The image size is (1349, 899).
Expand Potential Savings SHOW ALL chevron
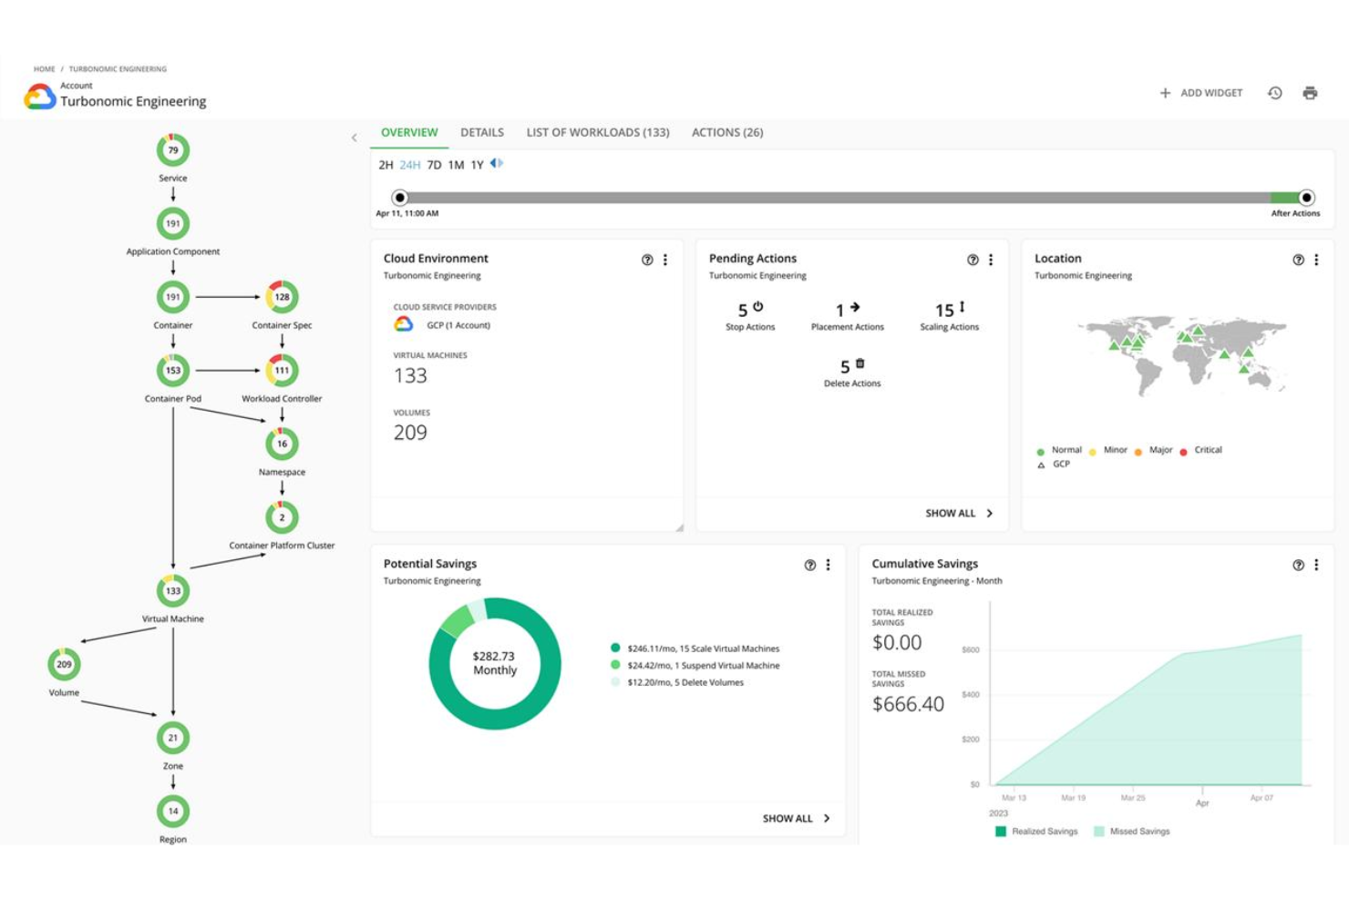coord(827,818)
